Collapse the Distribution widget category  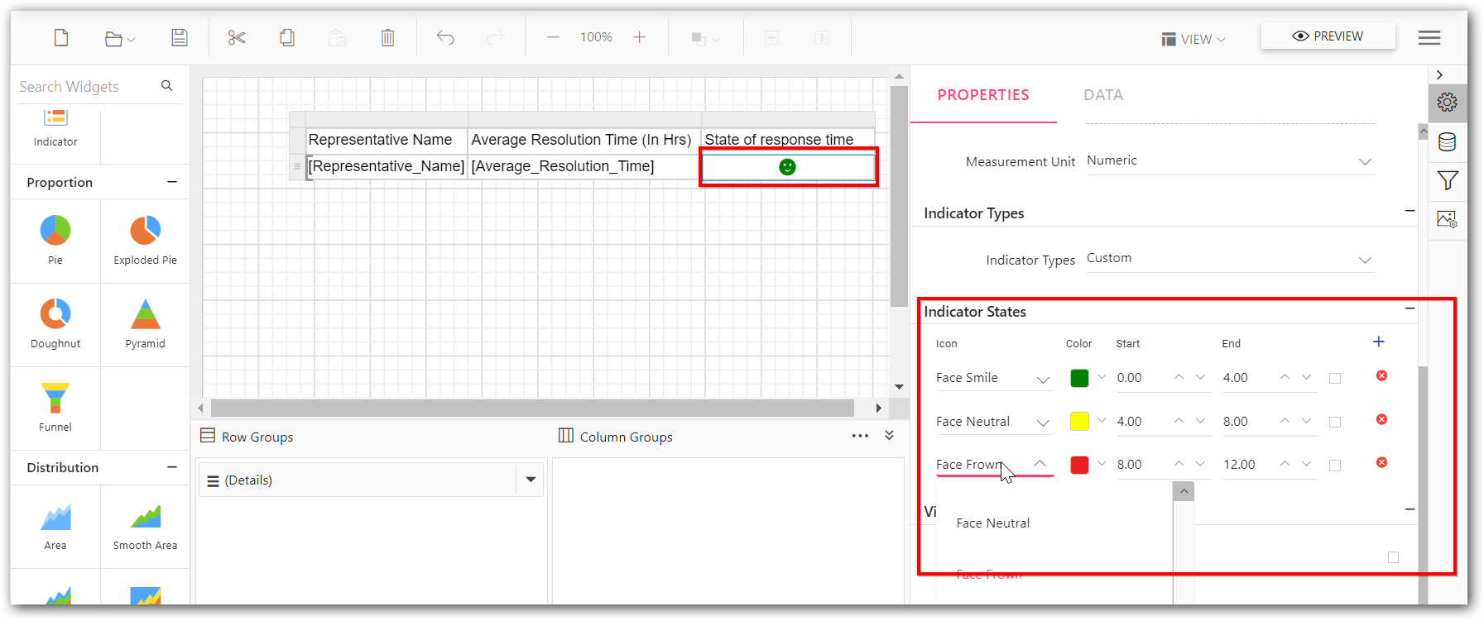tap(172, 467)
